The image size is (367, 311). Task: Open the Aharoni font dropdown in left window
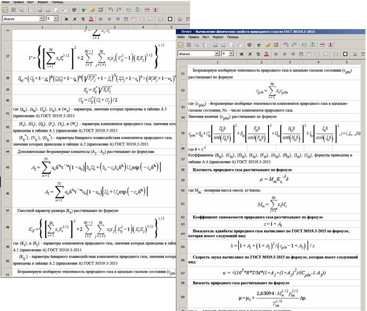(x=41, y=19)
